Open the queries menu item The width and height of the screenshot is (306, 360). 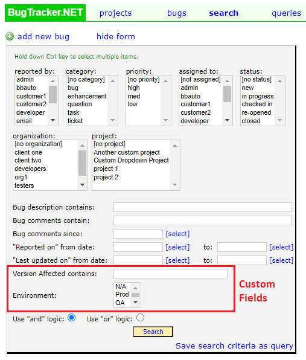click(x=286, y=13)
